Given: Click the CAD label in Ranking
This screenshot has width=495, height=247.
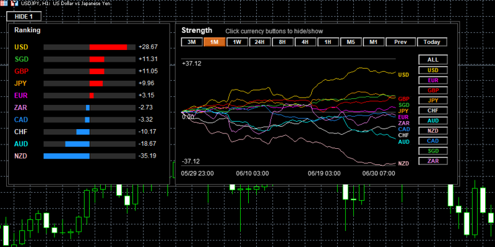Looking at the screenshot, I should point(21,120).
